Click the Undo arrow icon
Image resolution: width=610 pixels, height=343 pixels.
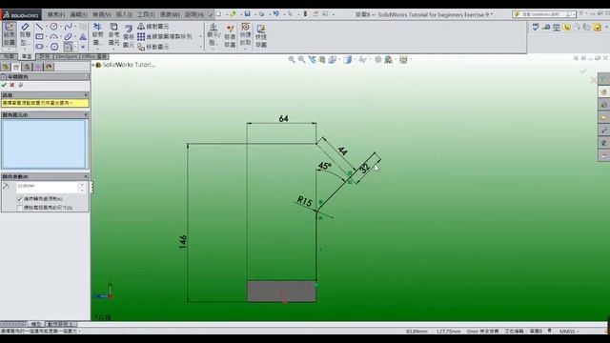(x=275, y=13)
